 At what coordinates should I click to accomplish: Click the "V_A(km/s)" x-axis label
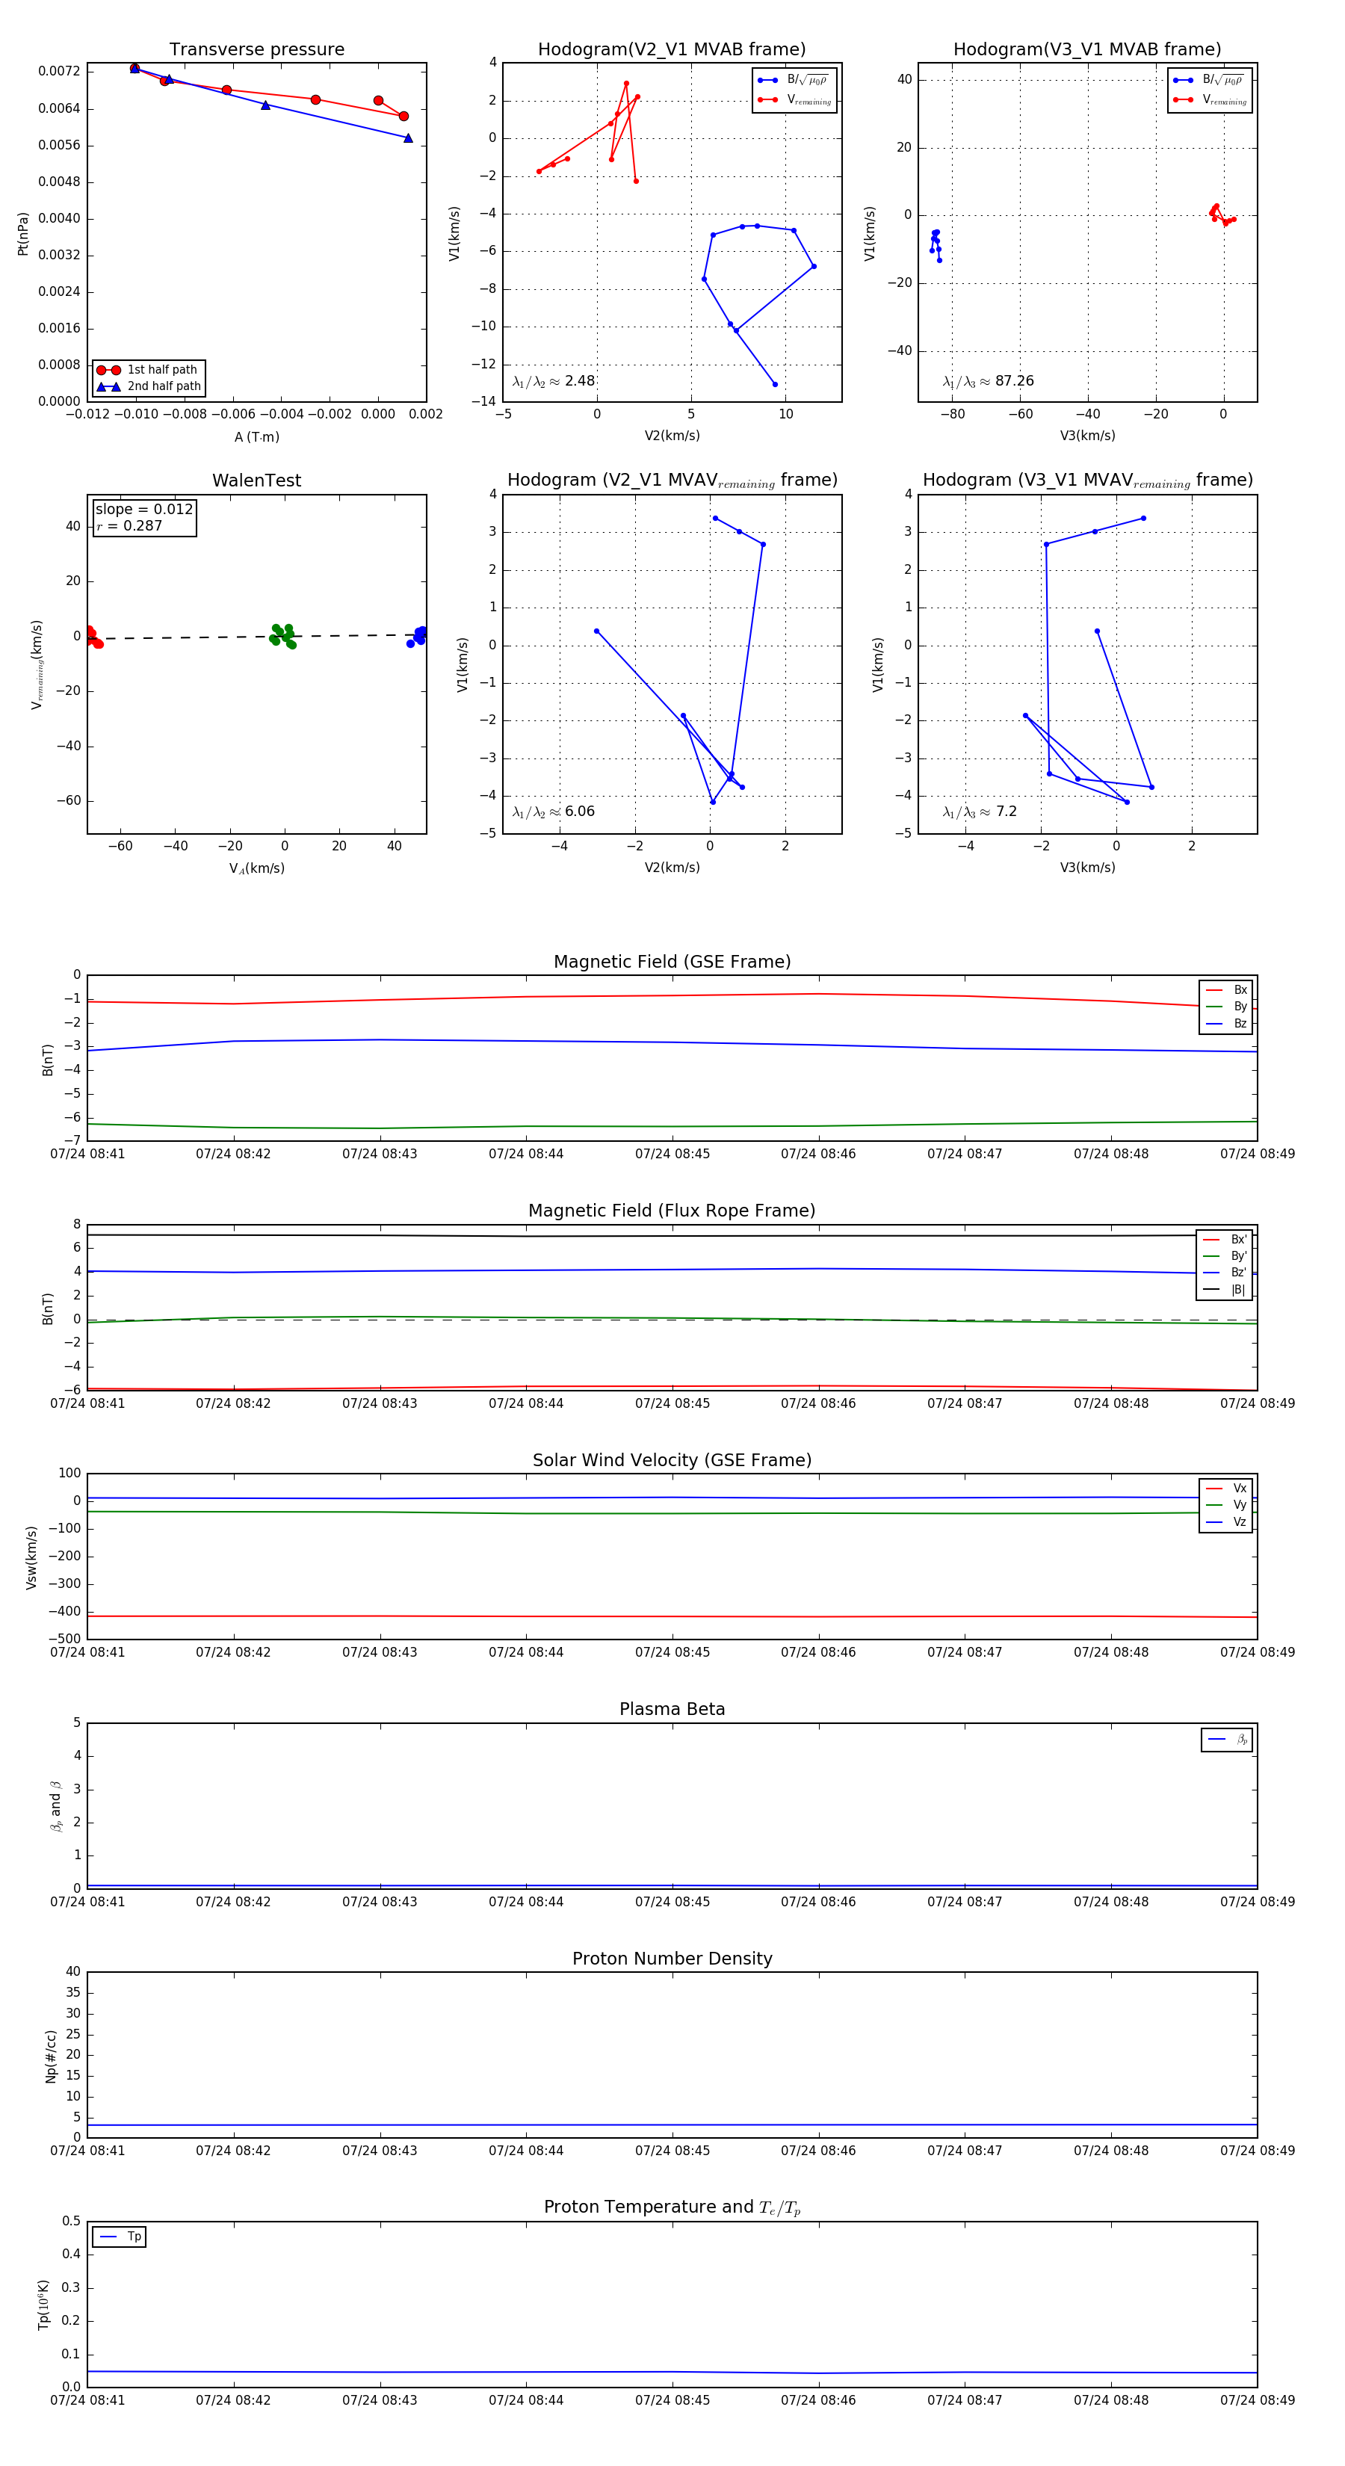pyautogui.click(x=256, y=868)
